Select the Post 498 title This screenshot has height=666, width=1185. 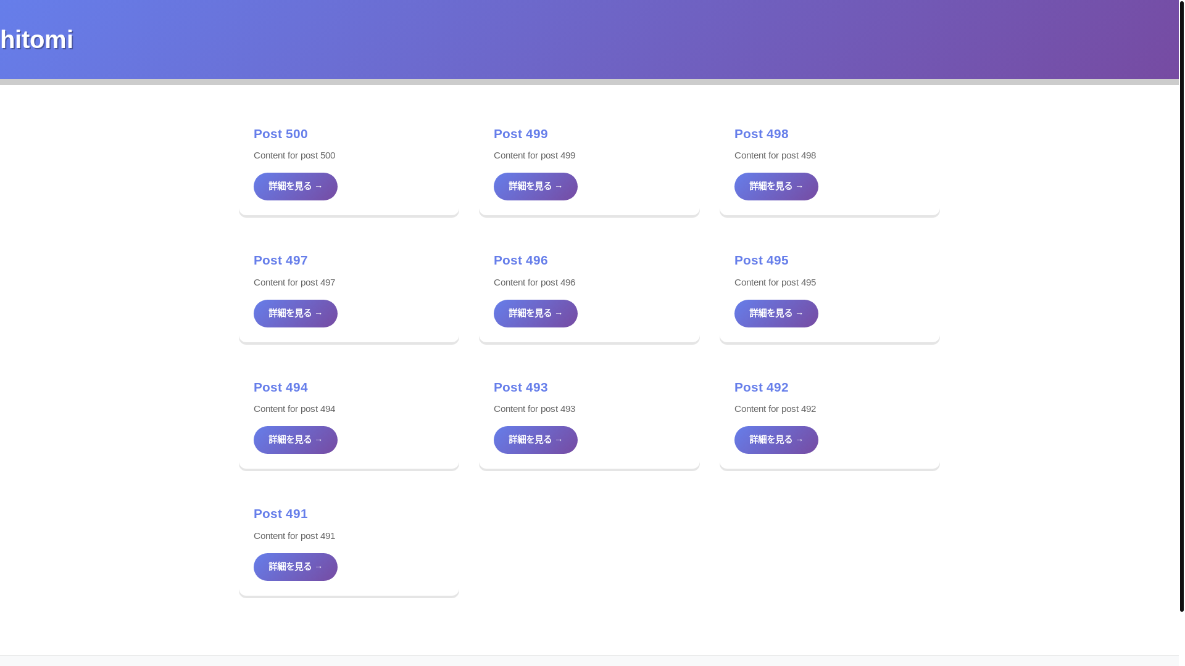coord(761,134)
